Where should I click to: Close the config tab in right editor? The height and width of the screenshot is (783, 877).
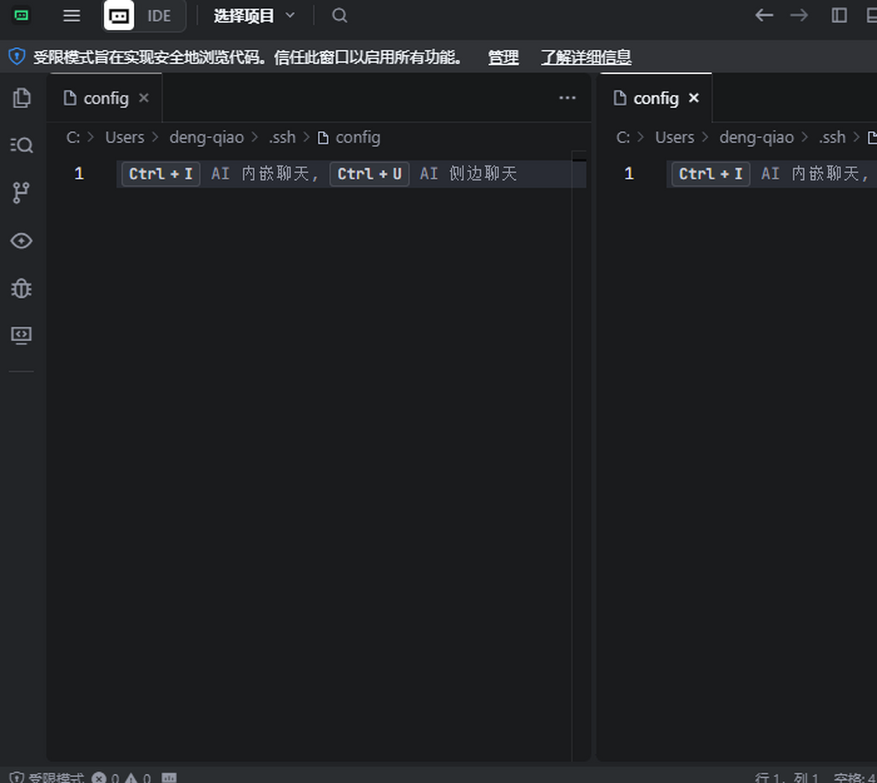[x=694, y=98]
